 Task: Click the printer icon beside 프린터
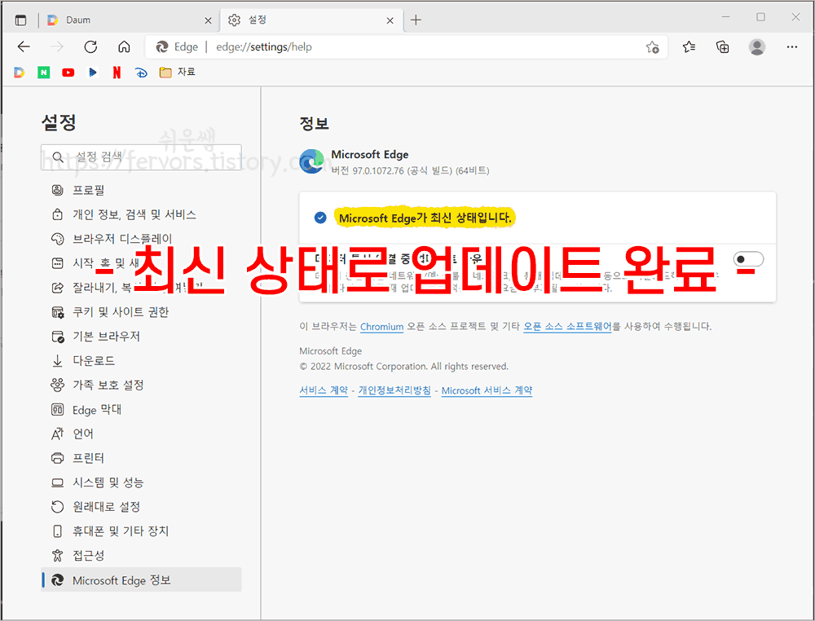tap(58, 458)
